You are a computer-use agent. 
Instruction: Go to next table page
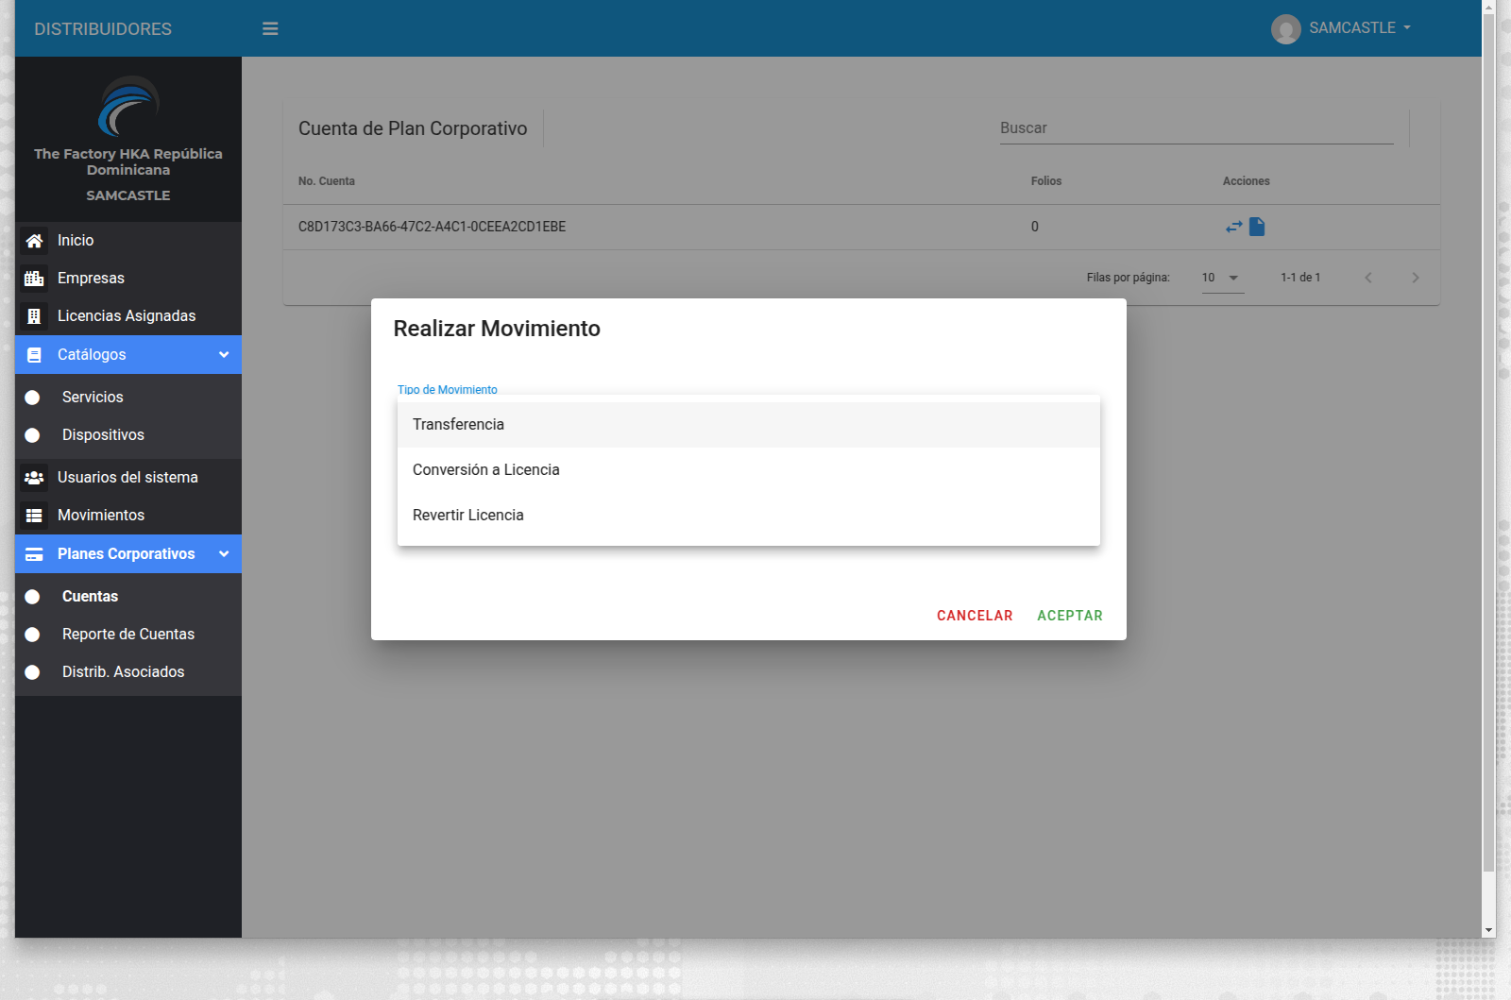point(1416,278)
